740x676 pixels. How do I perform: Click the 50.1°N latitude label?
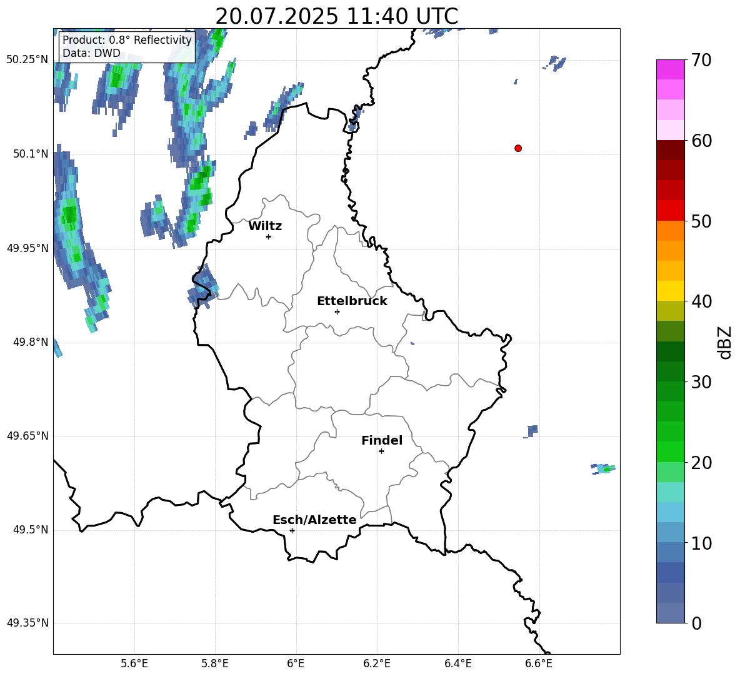pos(31,154)
